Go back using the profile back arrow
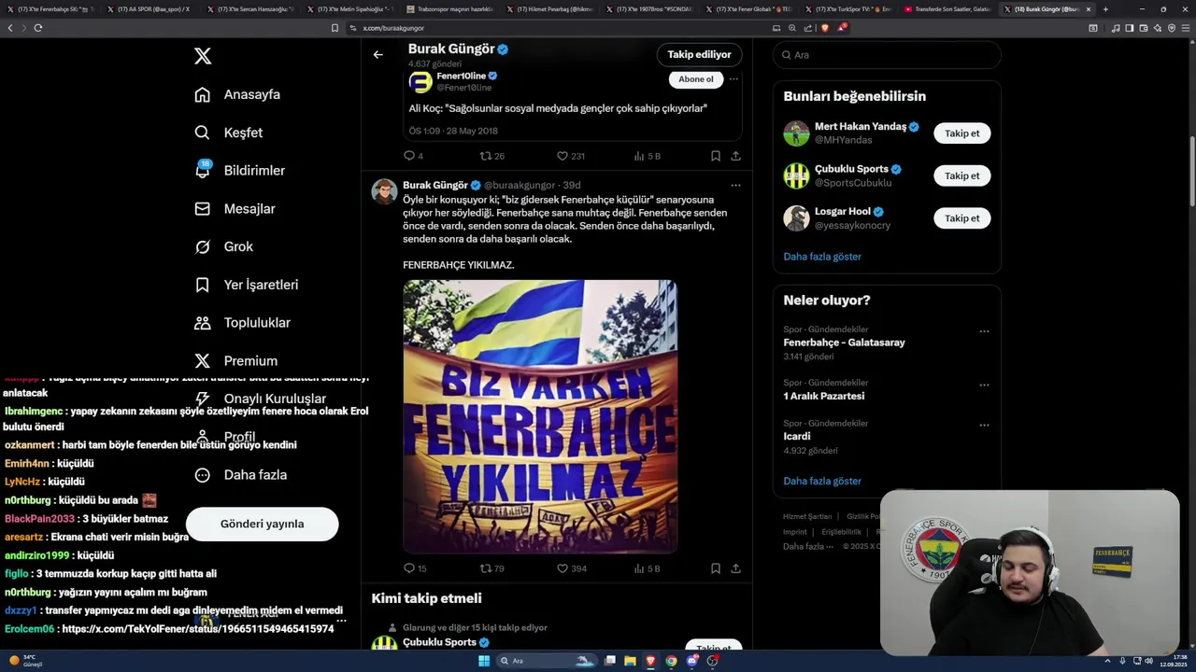1196x672 pixels. 377,54
